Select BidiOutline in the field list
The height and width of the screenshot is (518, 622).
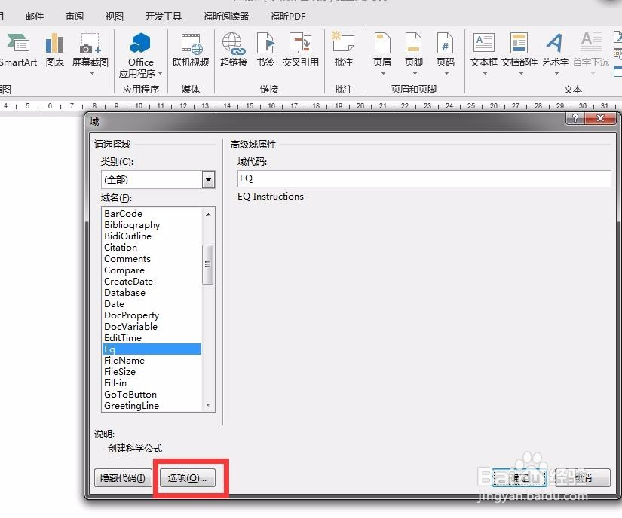point(127,236)
